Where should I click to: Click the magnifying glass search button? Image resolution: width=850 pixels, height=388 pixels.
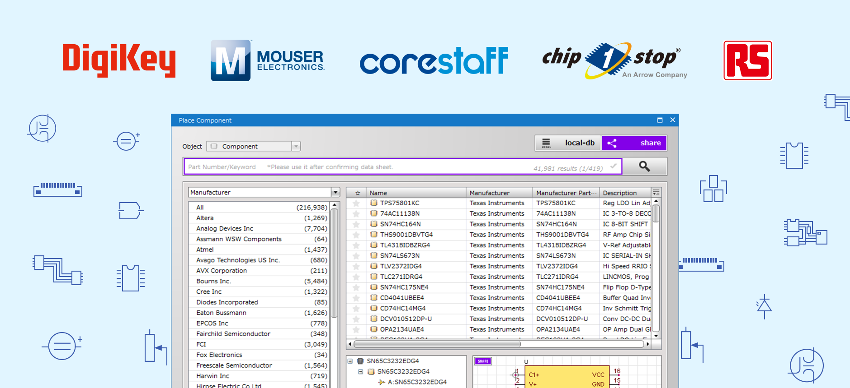click(x=644, y=166)
